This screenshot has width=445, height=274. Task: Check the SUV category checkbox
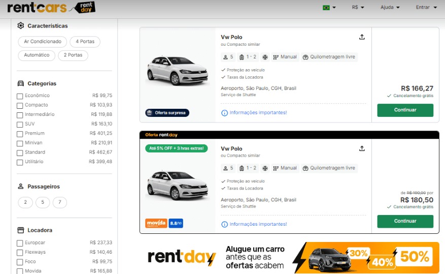(20, 124)
